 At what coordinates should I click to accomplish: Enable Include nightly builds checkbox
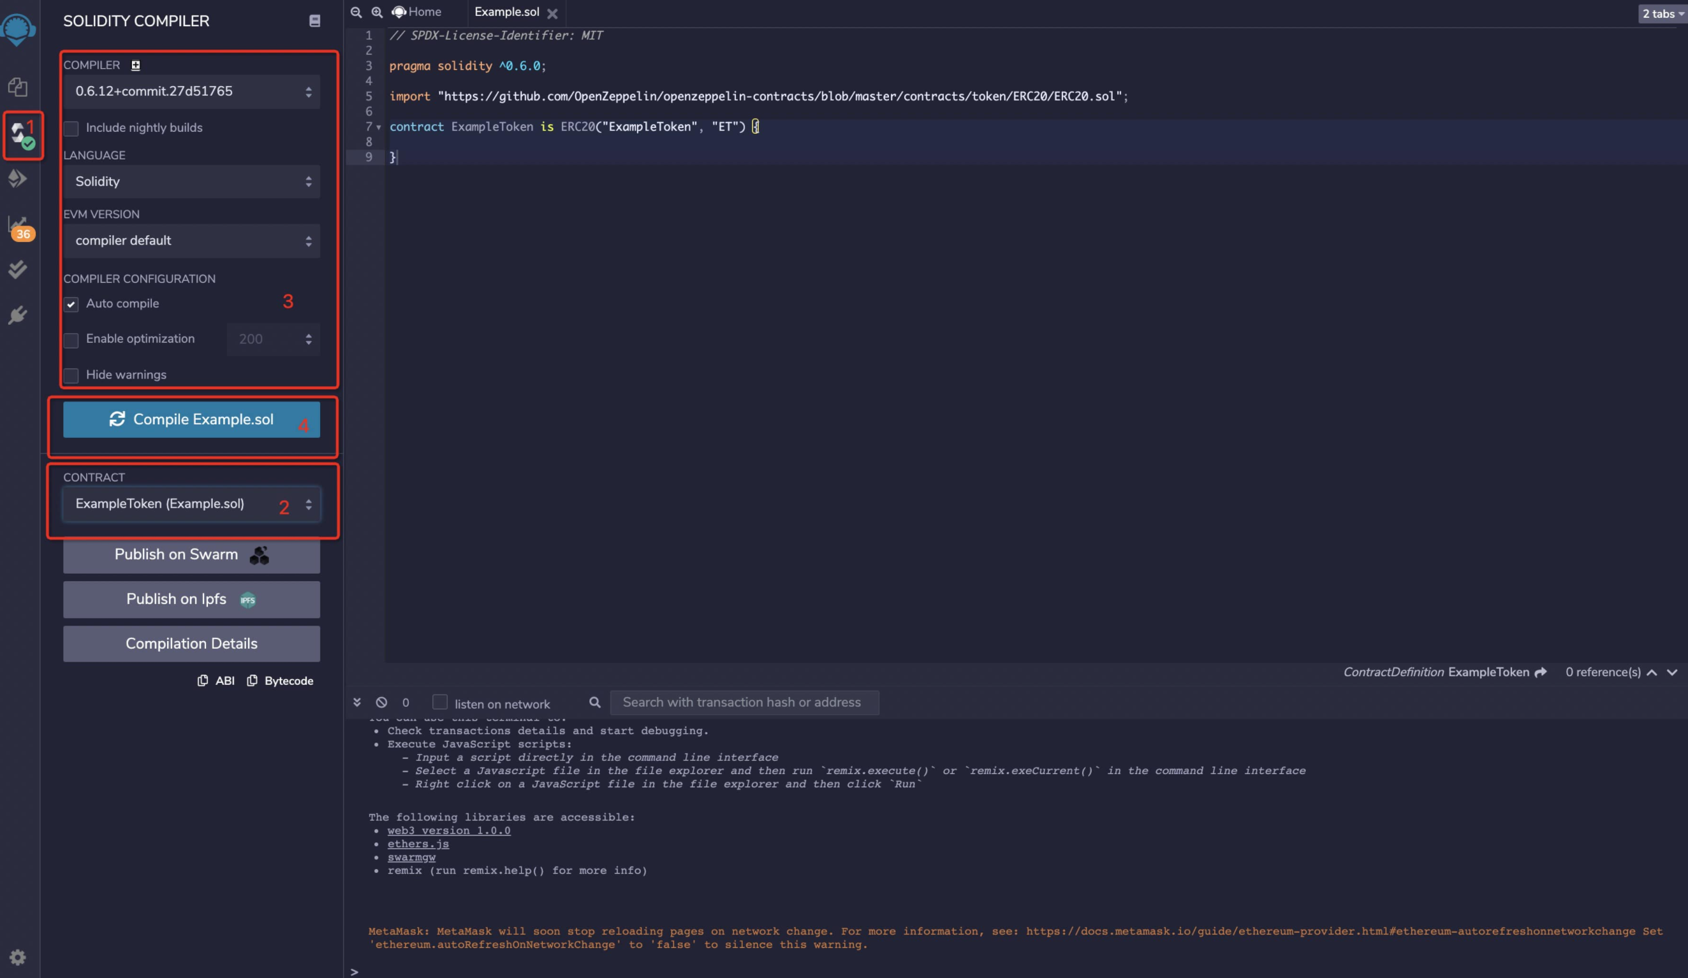point(71,128)
